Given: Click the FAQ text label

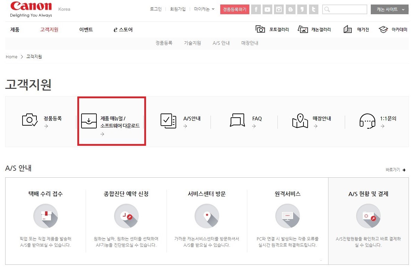Looking at the screenshot, I should (257, 118).
